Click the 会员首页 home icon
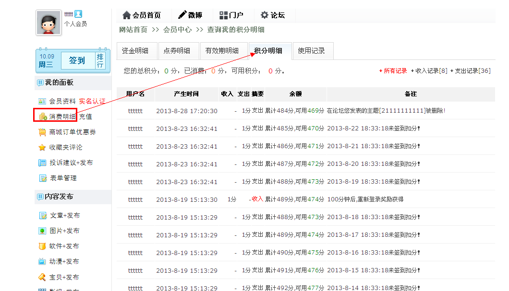509x291 pixels. pos(127,15)
